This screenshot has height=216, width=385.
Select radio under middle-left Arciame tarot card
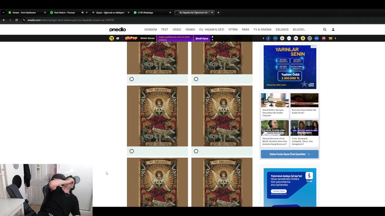[132, 151]
